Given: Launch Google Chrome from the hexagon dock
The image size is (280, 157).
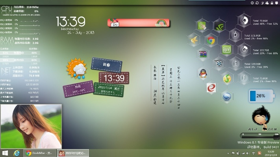Looking at the screenshot, I should 211,40.
